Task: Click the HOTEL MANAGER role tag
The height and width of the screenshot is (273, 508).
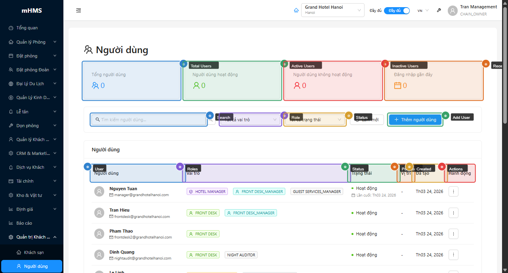Action: click(207, 191)
